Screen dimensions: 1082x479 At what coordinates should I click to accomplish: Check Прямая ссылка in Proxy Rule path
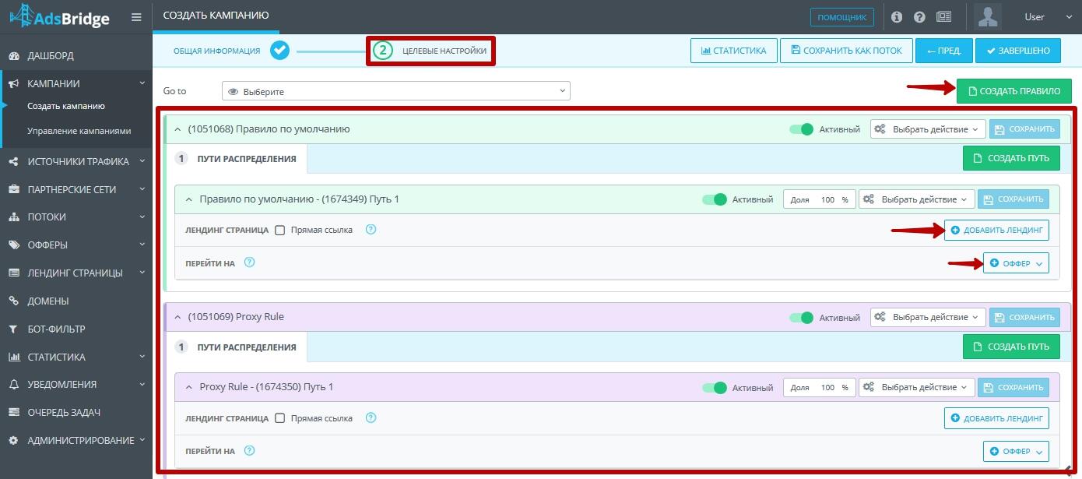click(x=280, y=418)
